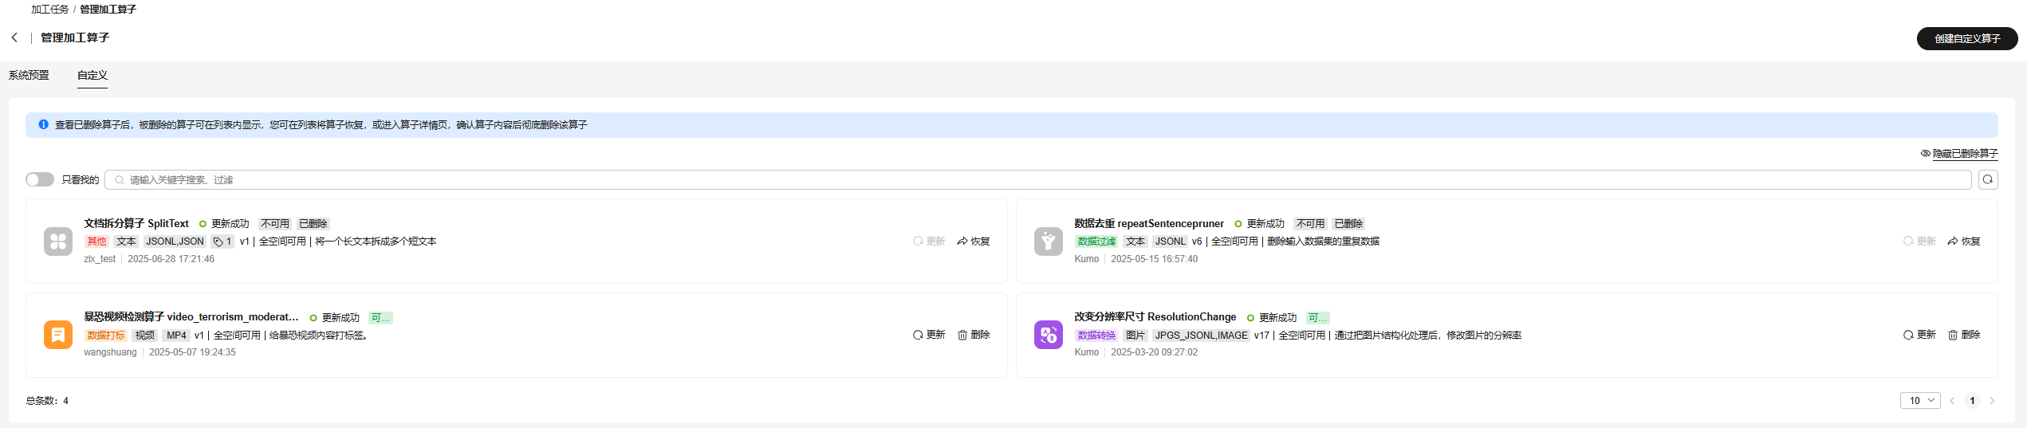The width and height of the screenshot is (2027, 428).
Task: Click the 数据过滤 category tag
Action: click(x=1096, y=241)
